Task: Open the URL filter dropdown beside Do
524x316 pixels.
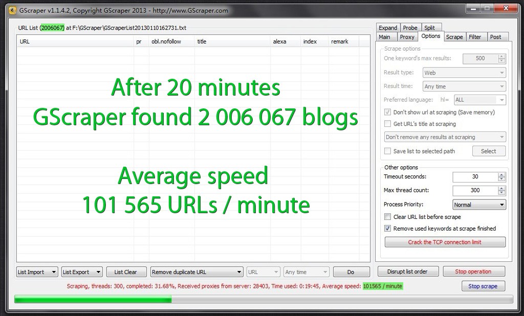Action: click(264, 272)
